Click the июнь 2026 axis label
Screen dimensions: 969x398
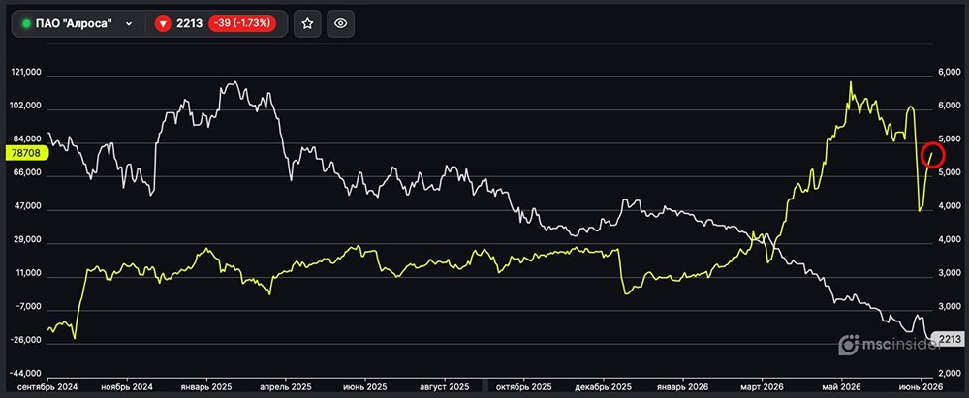tap(922, 387)
